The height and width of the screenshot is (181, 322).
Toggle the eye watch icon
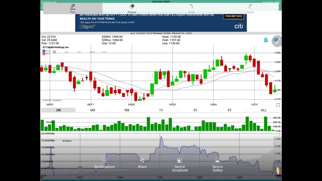pyautogui.click(x=276, y=41)
